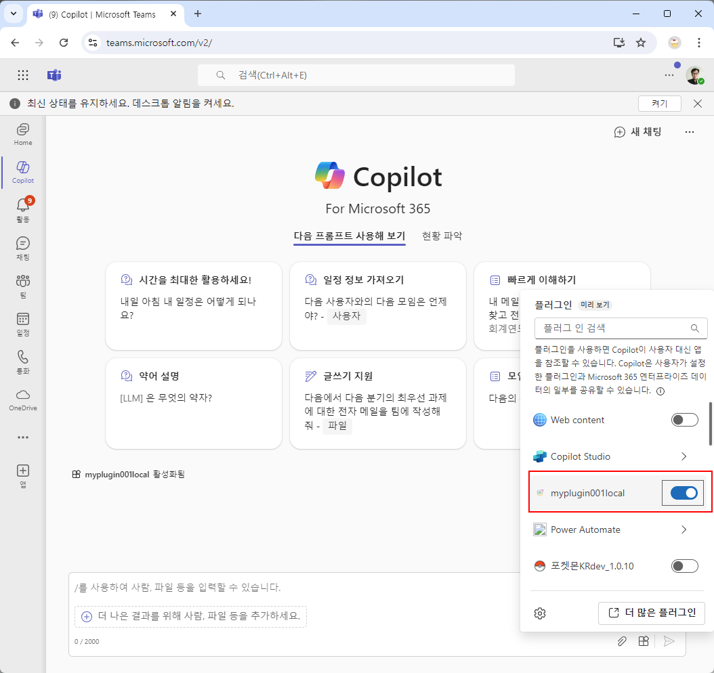This screenshot has height=673, width=714.
Task: Open the Teams (팀) sidebar icon
Action: click(x=23, y=286)
